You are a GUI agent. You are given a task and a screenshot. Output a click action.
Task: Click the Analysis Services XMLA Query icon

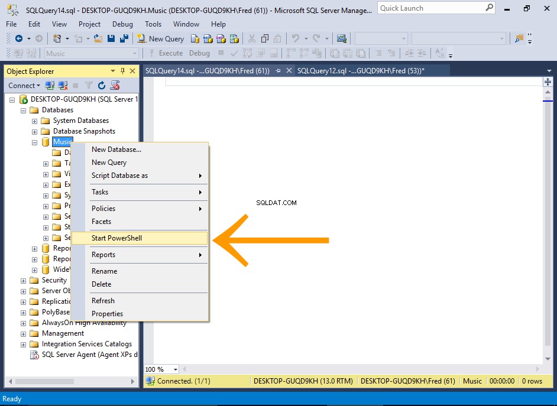tap(234, 38)
